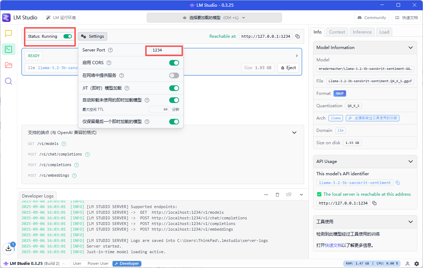Click the llama-3.2-3b-sanskrit-sentiment API identifier
423x268 pixels.
pos(355,183)
